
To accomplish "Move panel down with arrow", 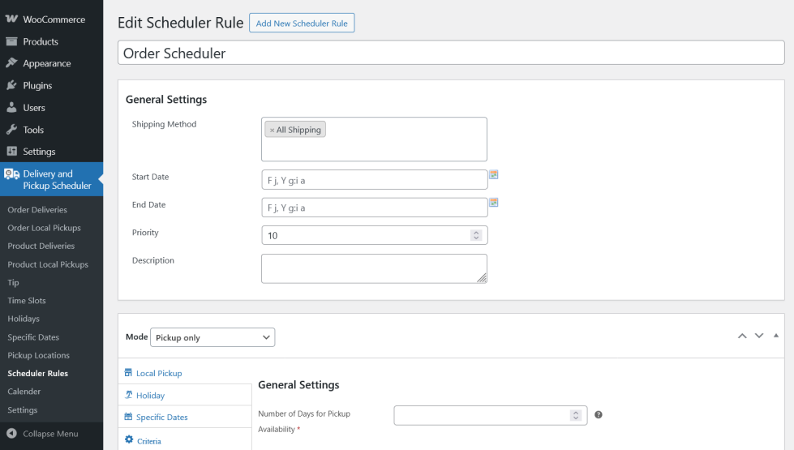I will coord(759,336).
